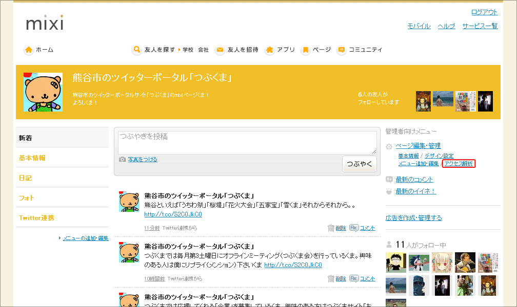Click the デザイン設定 link
Viewport: 517px width, 307px height.
pos(439,156)
